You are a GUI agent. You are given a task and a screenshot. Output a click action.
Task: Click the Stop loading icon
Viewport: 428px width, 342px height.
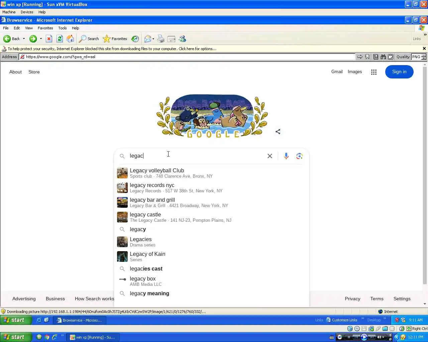[x=49, y=39]
